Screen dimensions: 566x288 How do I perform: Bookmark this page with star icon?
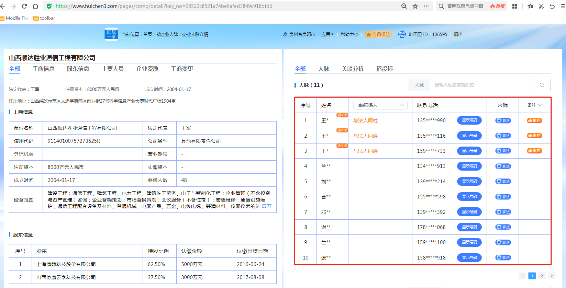pyautogui.click(x=415, y=6)
